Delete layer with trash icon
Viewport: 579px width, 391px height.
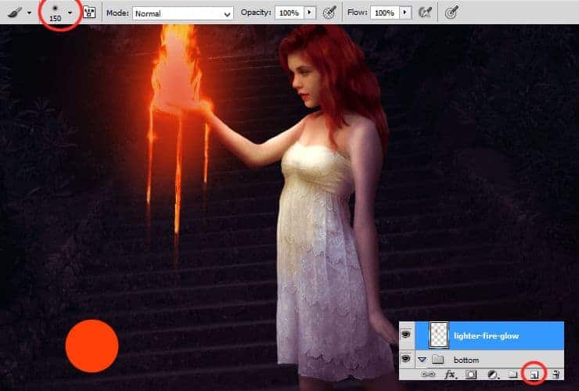tap(554, 375)
